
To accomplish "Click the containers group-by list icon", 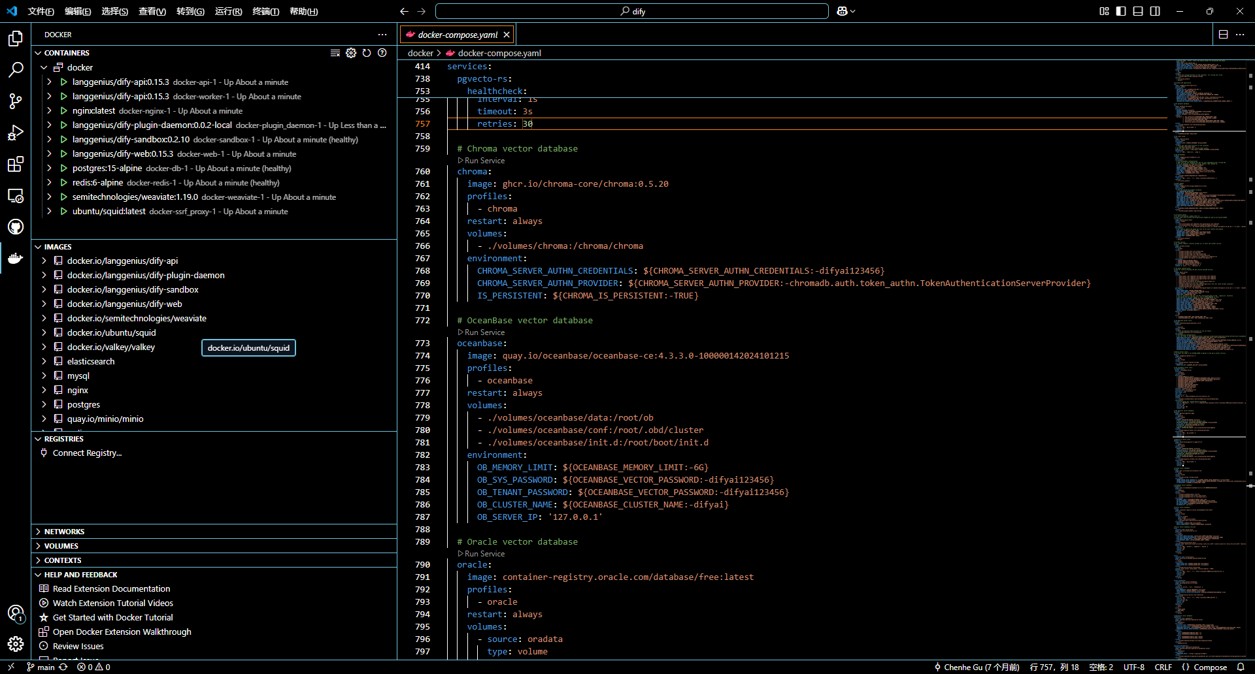I will pos(335,53).
